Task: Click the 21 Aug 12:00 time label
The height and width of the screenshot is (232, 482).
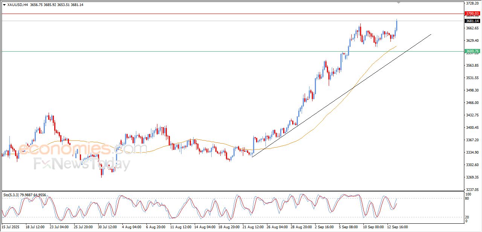Action: [x=252, y=227]
